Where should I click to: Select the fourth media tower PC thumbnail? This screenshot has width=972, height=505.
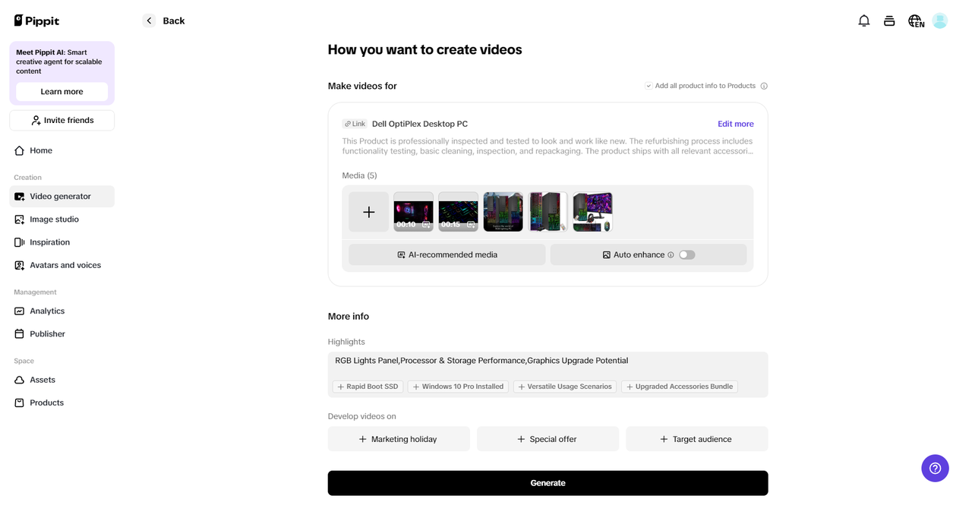pos(548,212)
